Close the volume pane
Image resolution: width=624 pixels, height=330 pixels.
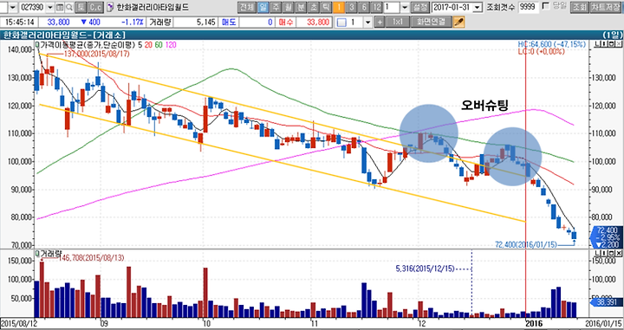(619, 253)
